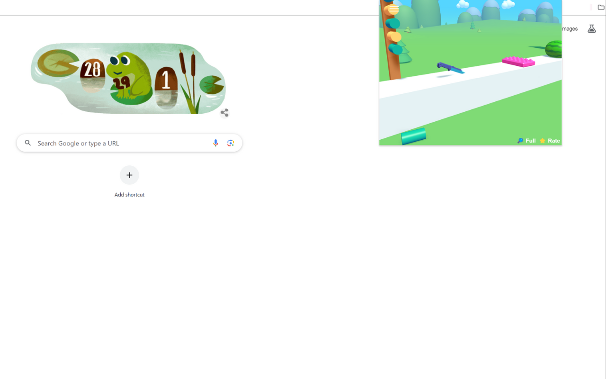Click the lily pad G in the doodle
This screenshot has width=606, height=379.
pyautogui.click(x=55, y=63)
